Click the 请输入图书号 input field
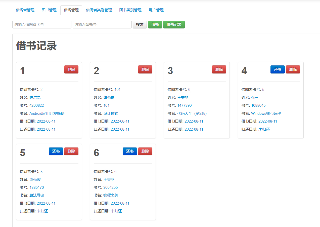This screenshot has height=227, width=320. coord(102,24)
